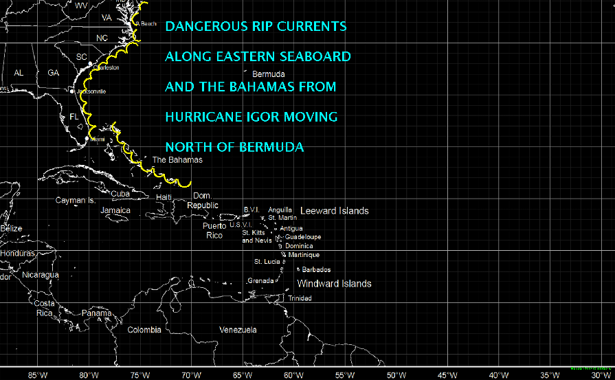Click the Belize label
615x380 pixels.
click(x=12, y=229)
